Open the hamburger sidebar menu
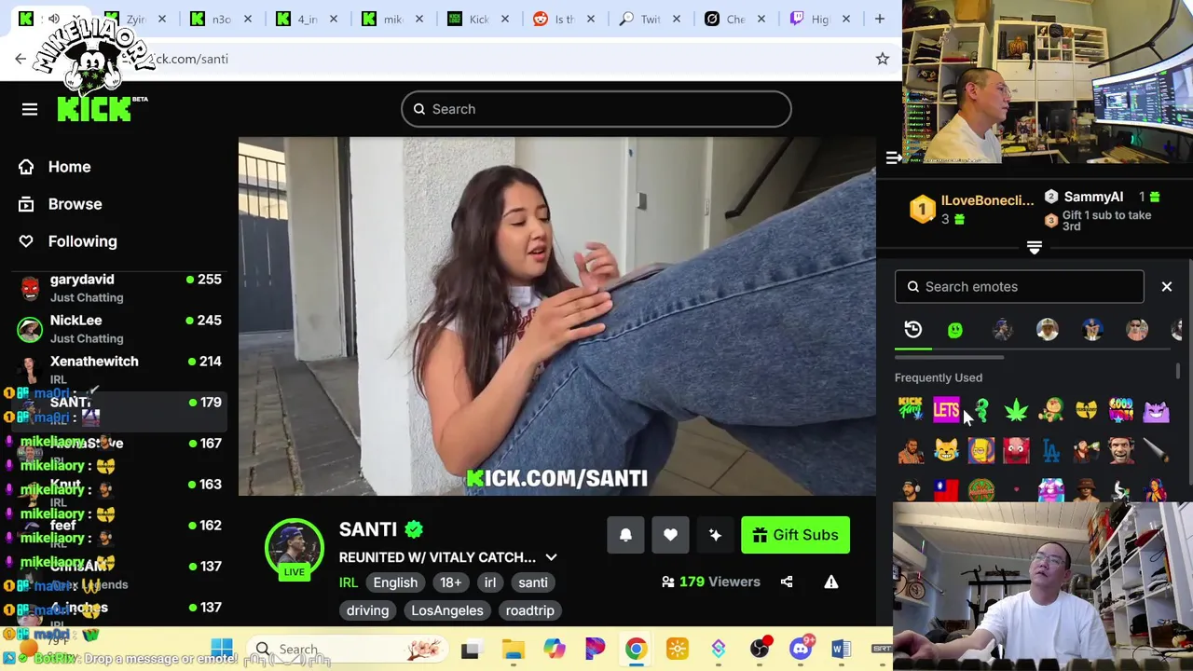The image size is (1193, 671). pos(30,110)
